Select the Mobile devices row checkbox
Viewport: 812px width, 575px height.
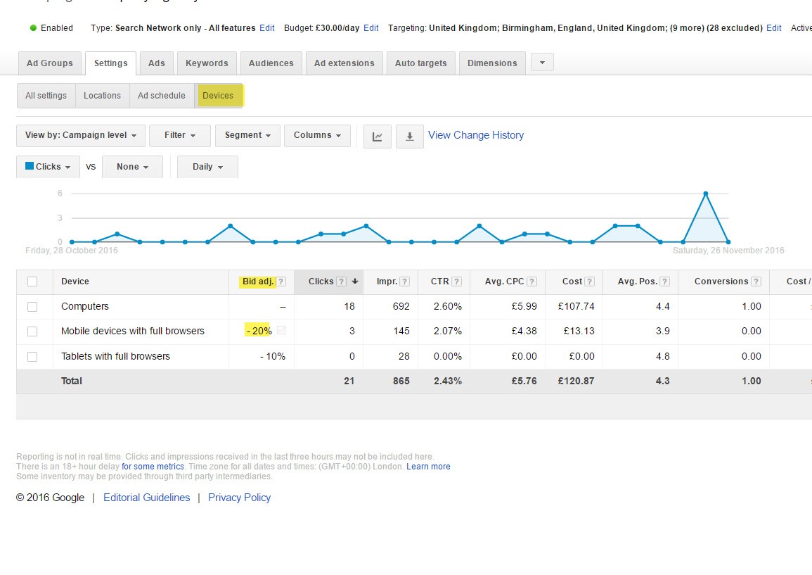pyautogui.click(x=32, y=331)
